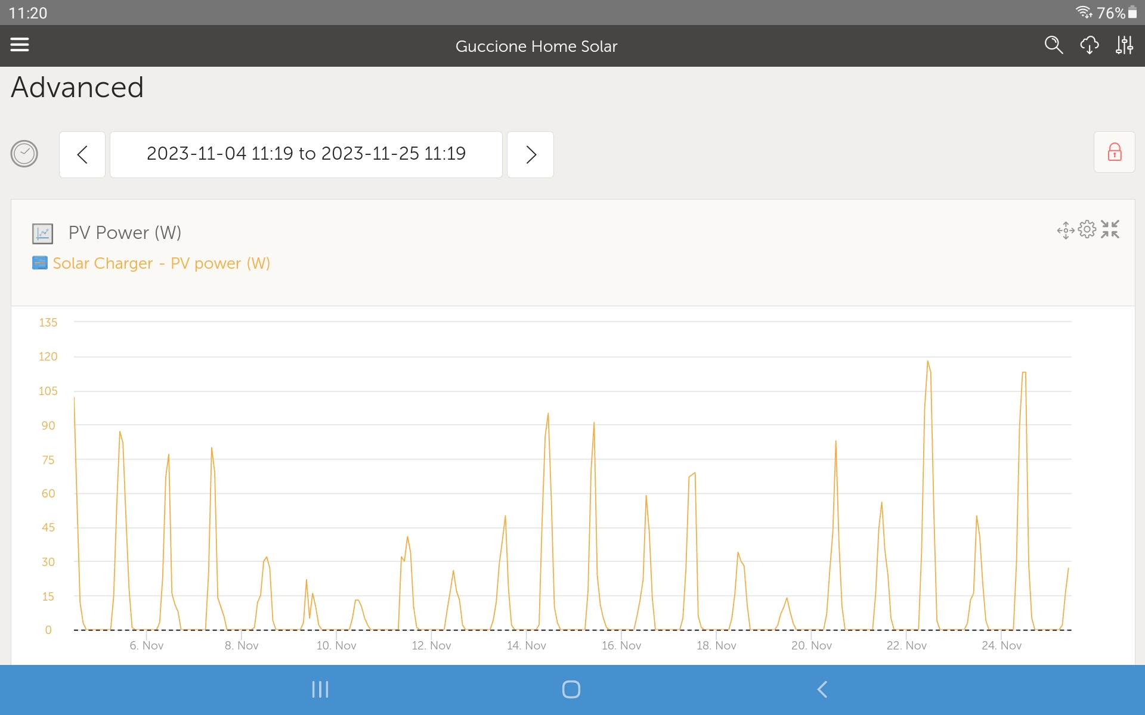Click the 22 Nov peak on graph
The height and width of the screenshot is (715, 1145).
point(927,362)
